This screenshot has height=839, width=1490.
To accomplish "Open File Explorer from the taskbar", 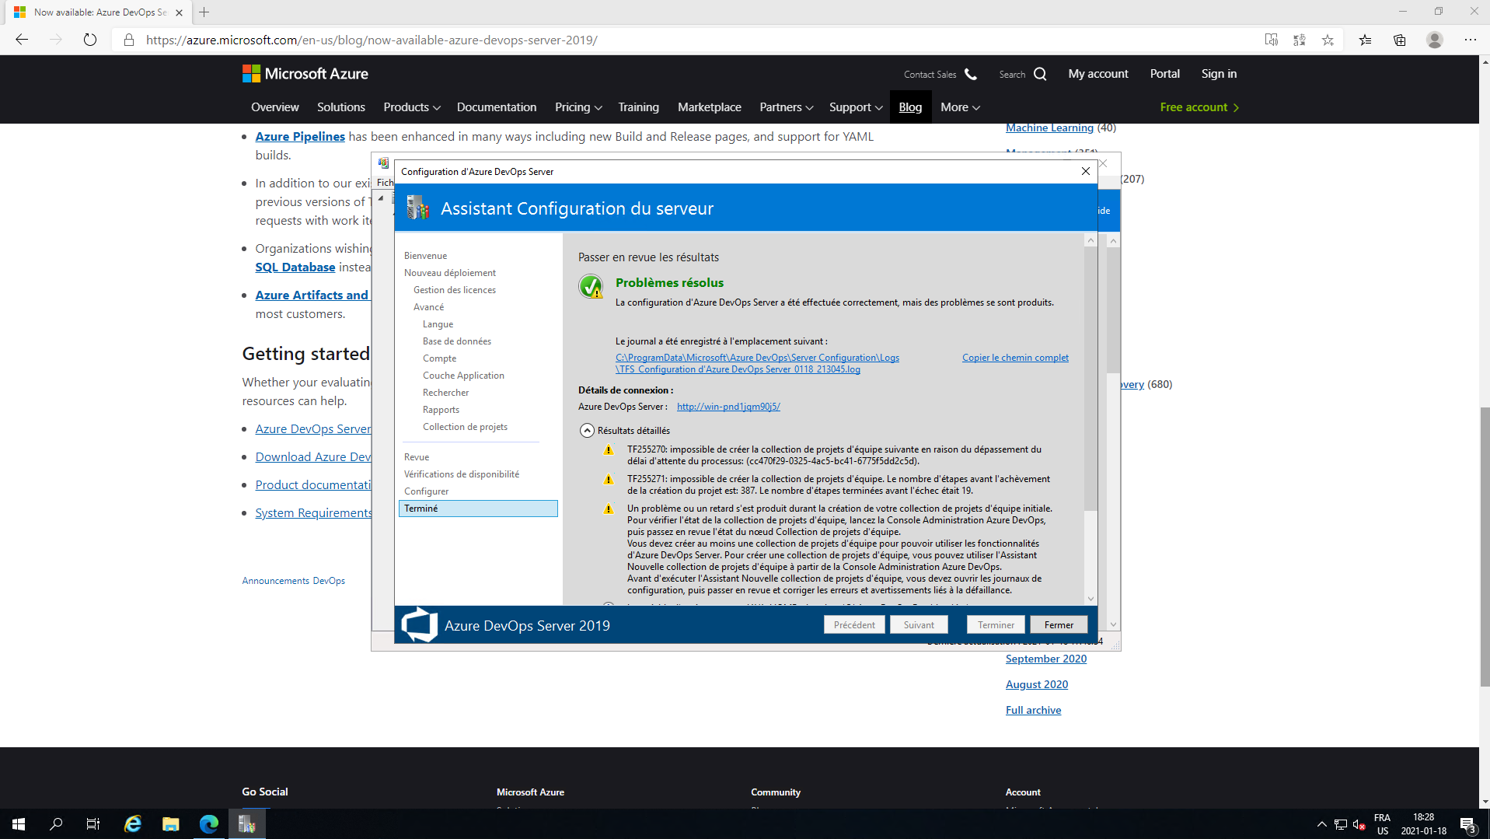I will pos(170,823).
